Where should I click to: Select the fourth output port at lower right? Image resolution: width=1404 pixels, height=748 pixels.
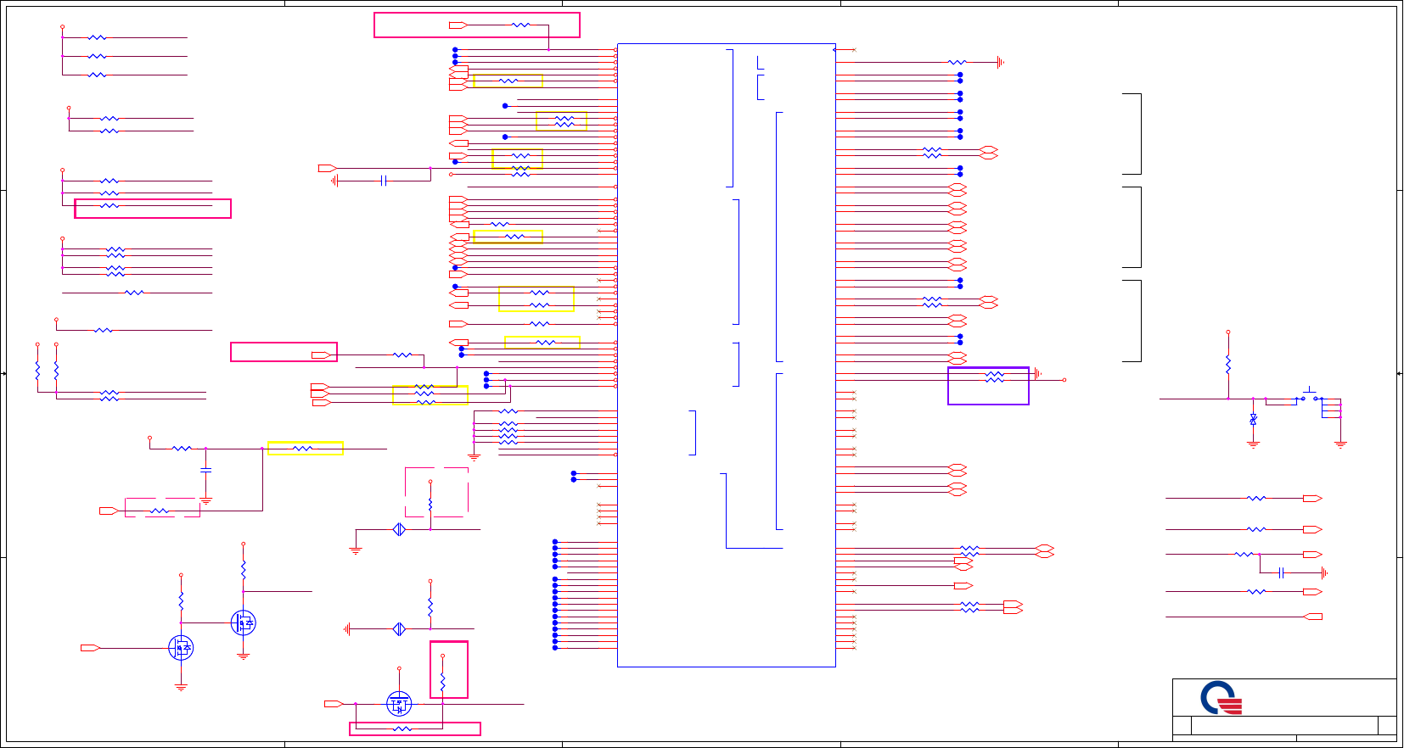coord(1312,592)
